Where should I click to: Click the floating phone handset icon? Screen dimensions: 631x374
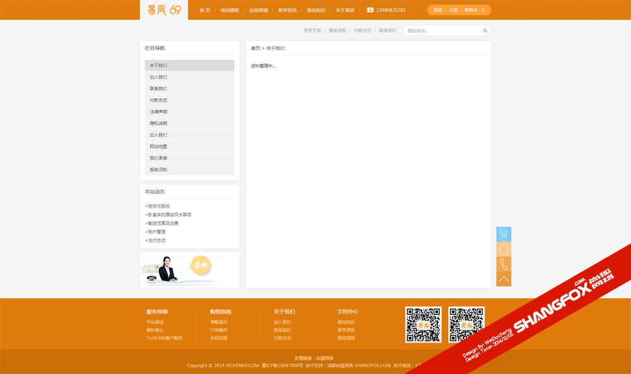(504, 264)
